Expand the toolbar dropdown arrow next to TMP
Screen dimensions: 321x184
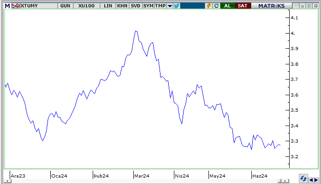click(x=170, y=6)
